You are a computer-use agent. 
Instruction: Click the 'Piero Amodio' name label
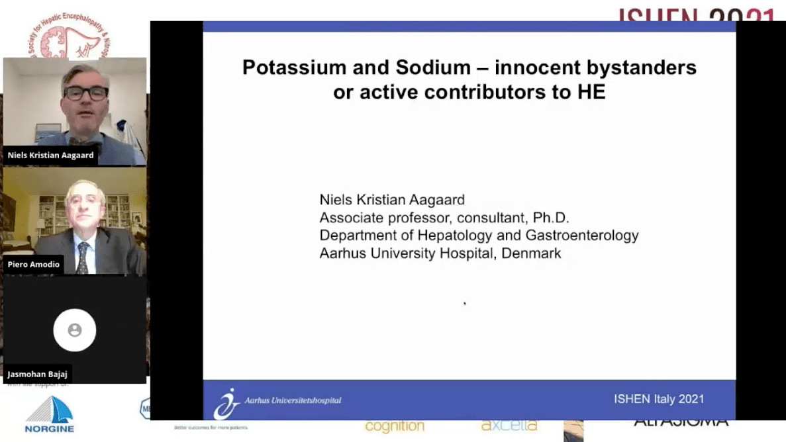(34, 265)
